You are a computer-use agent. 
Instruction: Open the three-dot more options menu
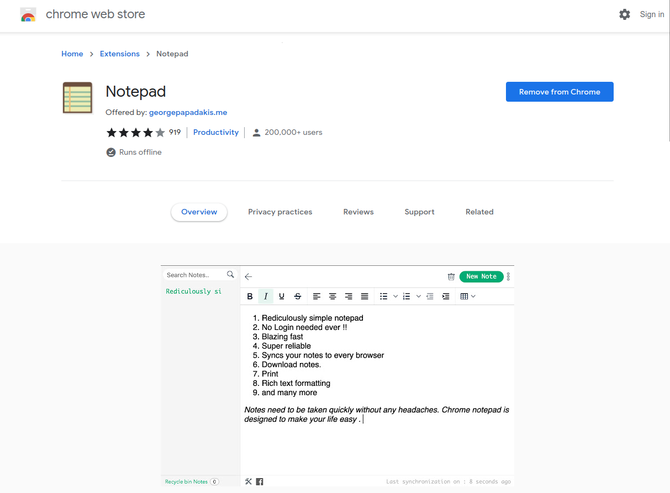tap(508, 276)
